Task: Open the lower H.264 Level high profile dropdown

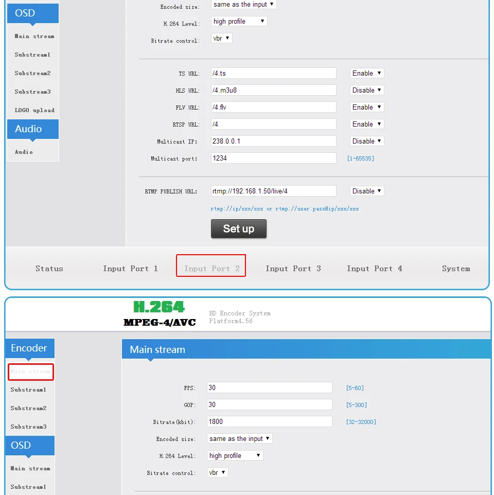Action: click(x=235, y=455)
